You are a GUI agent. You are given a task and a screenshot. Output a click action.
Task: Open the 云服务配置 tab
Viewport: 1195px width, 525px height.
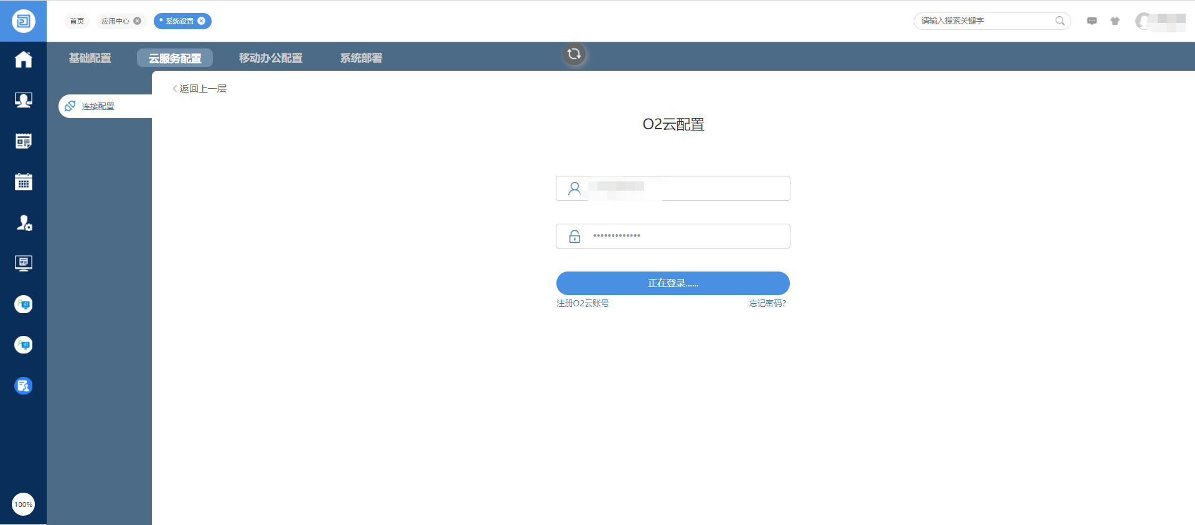[175, 58]
